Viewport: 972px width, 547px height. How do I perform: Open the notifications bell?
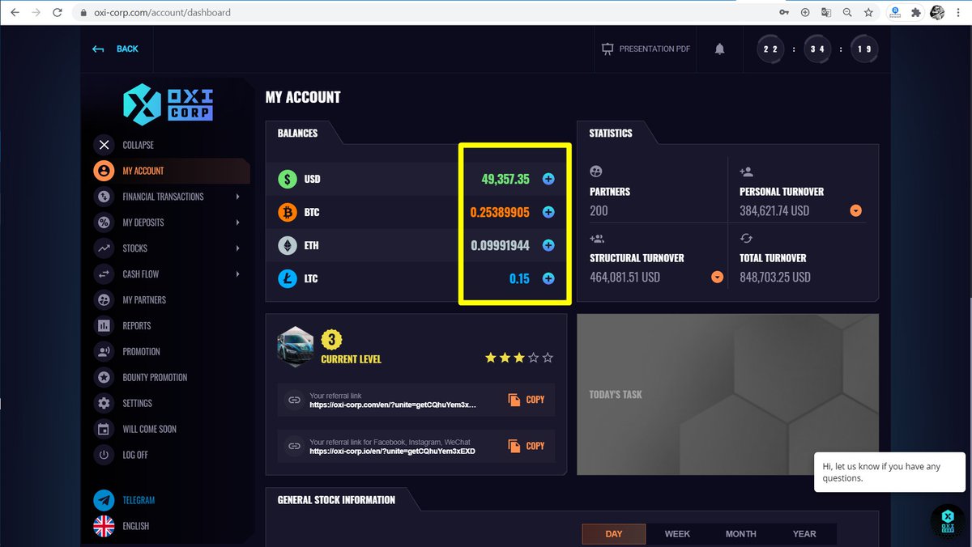coord(719,49)
